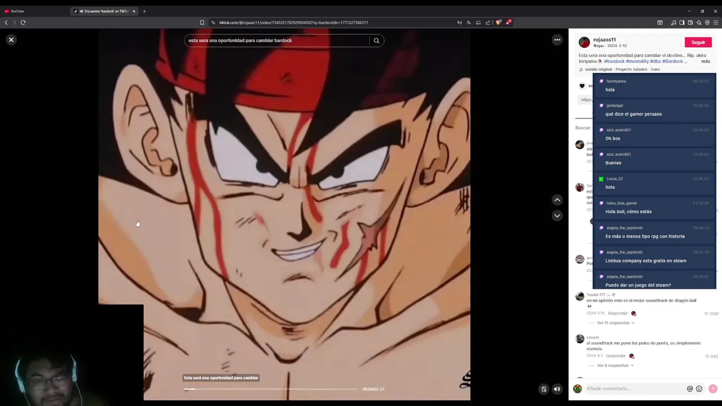This screenshot has height=406, width=722.
Task: Reply to cesarin's comment
Action: (616, 356)
